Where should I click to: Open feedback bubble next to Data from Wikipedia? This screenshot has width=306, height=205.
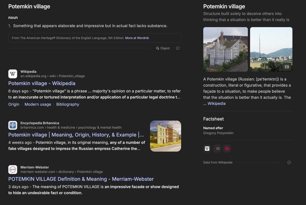pyautogui.click(x=289, y=162)
